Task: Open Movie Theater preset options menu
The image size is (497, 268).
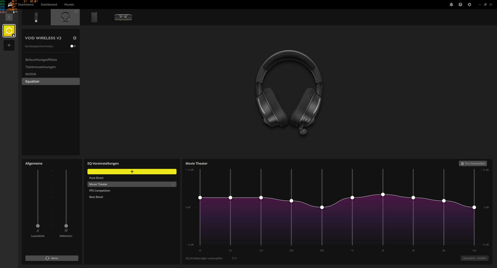Action: 173,184
